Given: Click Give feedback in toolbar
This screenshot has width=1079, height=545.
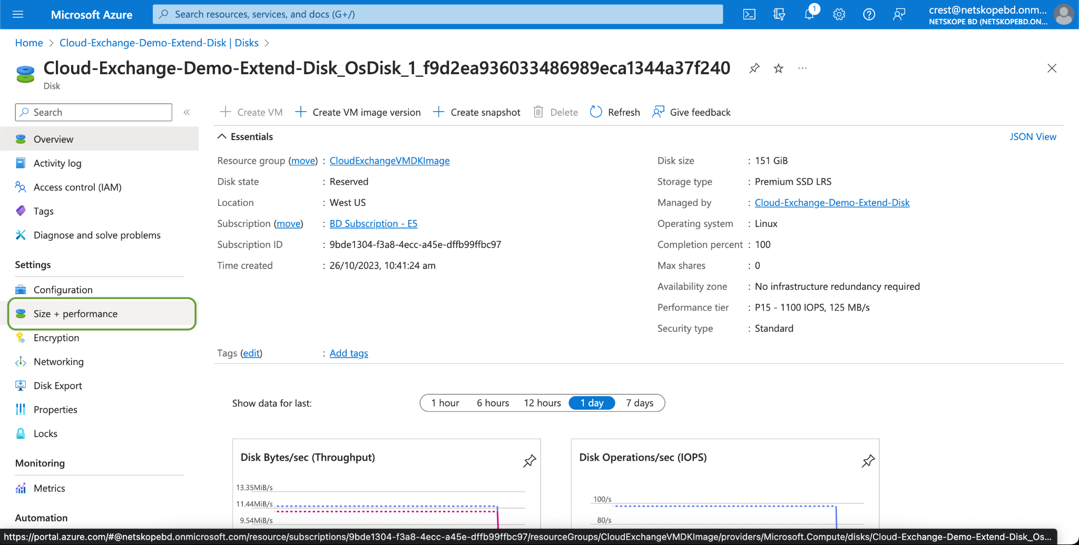Looking at the screenshot, I should click(x=691, y=112).
